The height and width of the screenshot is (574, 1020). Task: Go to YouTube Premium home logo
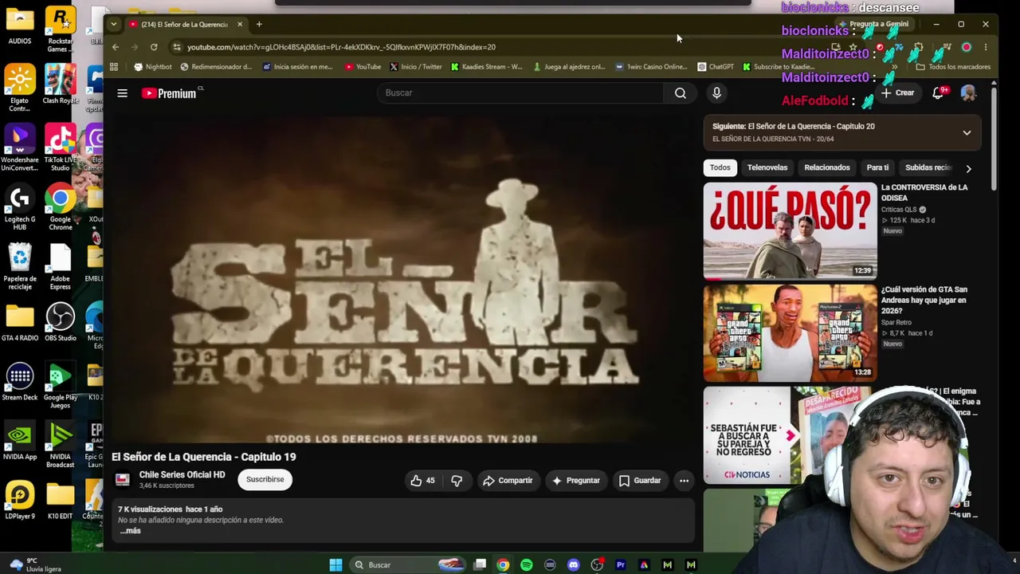pos(169,93)
